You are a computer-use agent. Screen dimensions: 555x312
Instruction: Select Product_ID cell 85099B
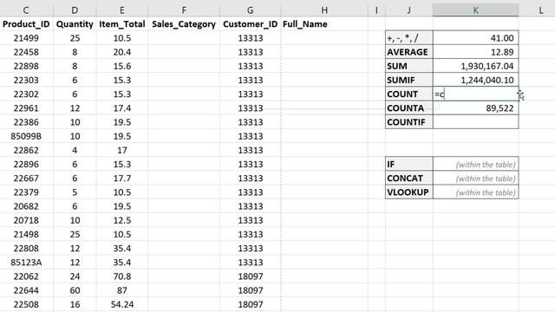26,136
